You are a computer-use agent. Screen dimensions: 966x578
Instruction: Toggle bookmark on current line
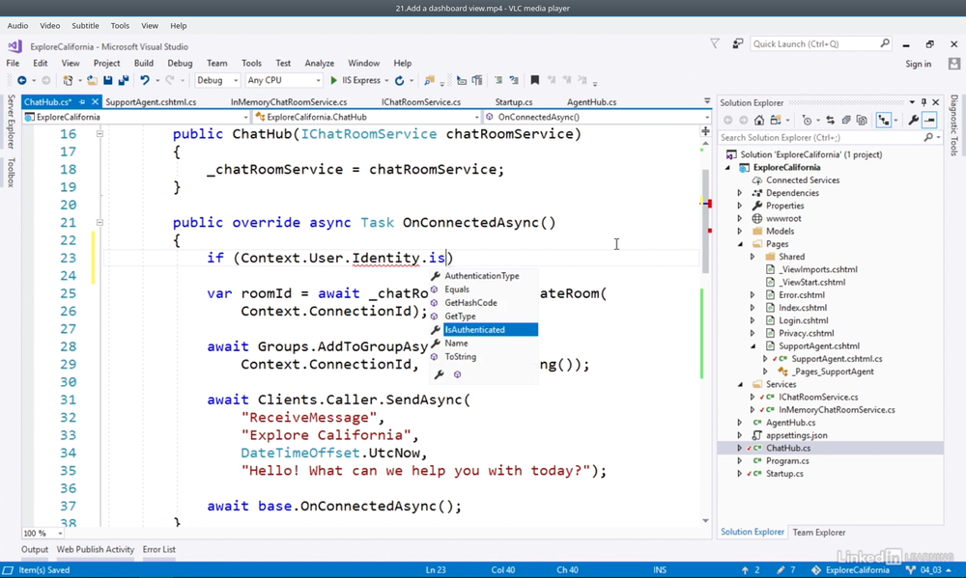pyautogui.click(x=535, y=81)
